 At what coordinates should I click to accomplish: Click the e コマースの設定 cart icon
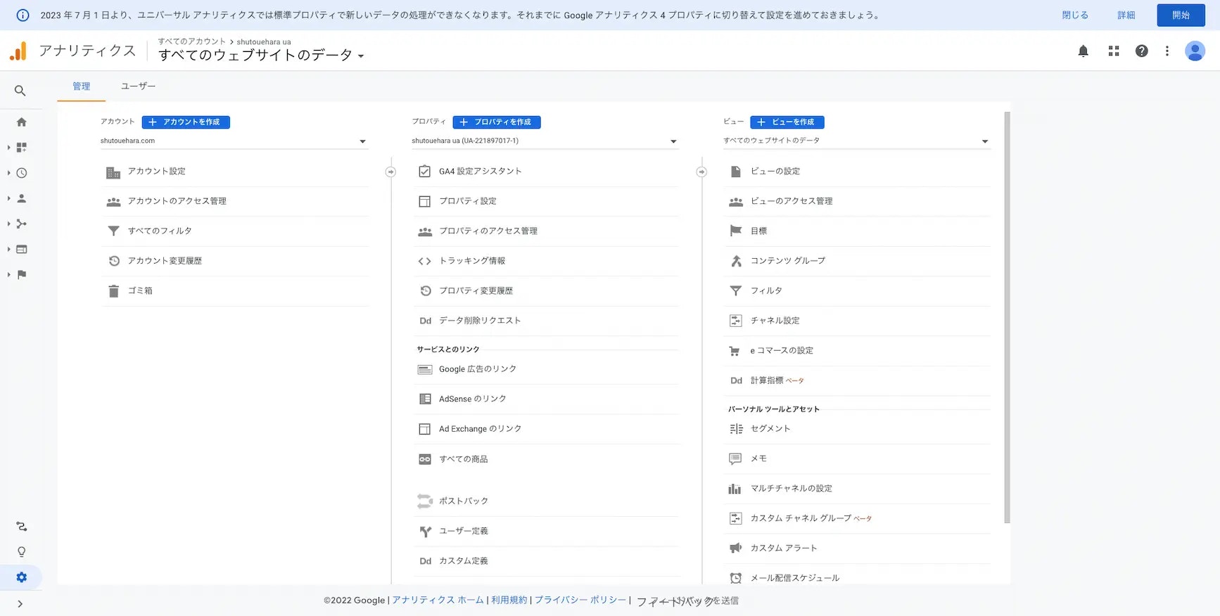735,351
